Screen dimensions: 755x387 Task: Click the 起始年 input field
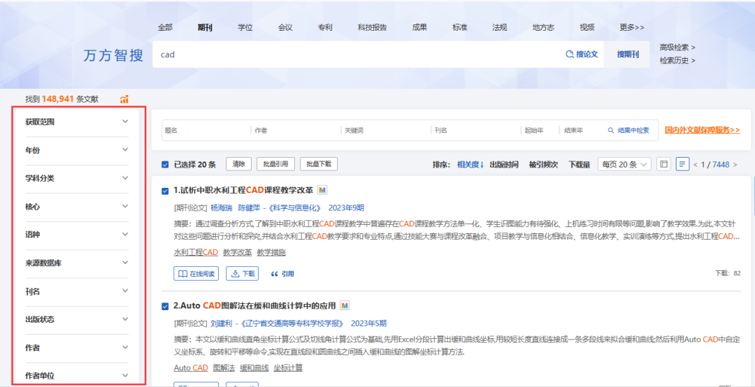coord(539,131)
